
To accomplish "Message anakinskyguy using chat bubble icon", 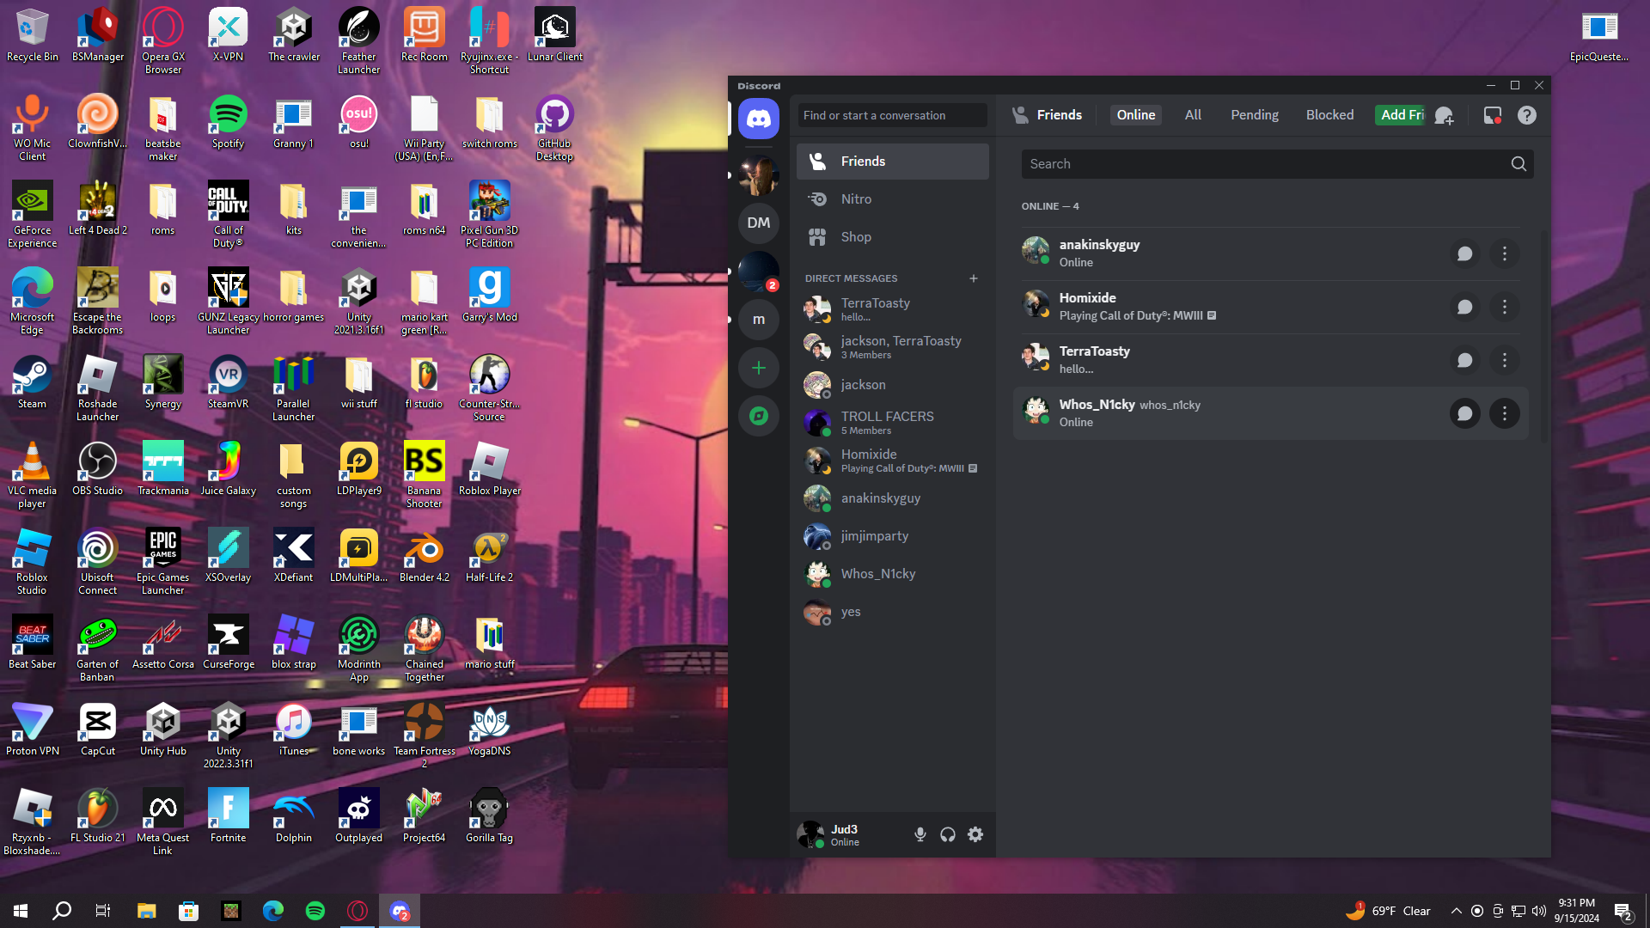I will (x=1465, y=254).
